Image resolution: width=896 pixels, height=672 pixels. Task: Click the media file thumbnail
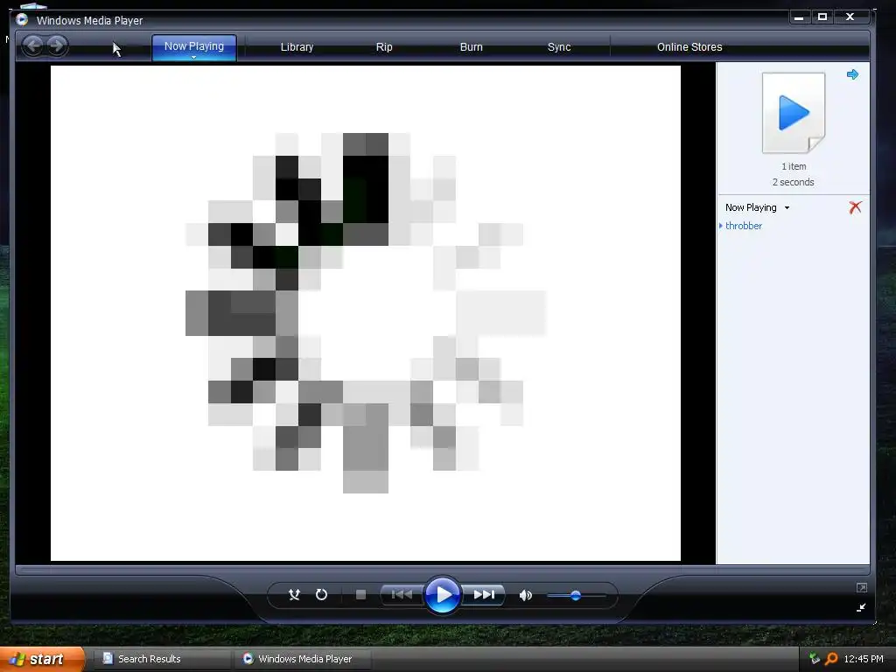click(794, 113)
